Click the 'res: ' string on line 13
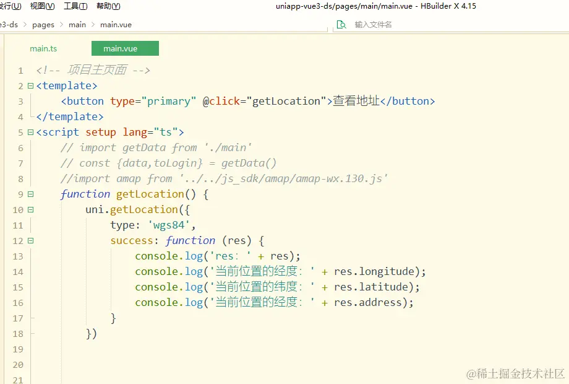This screenshot has height=384, width=569. [231, 256]
